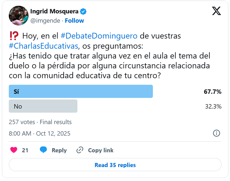Follow the @imgende account
The height and width of the screenshot is (181, 230).
[74, 21]
